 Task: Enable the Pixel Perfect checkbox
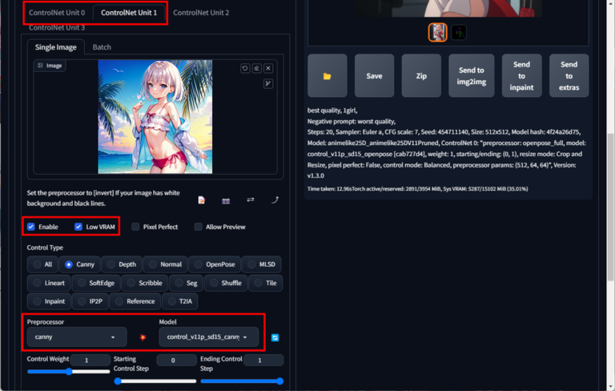coord(135,227)
